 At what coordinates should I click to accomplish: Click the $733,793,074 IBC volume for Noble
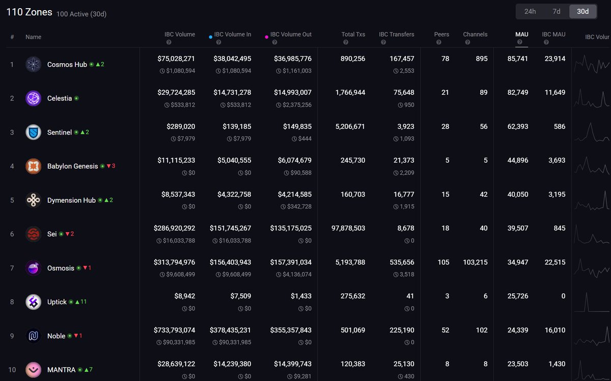coord(174,330)
